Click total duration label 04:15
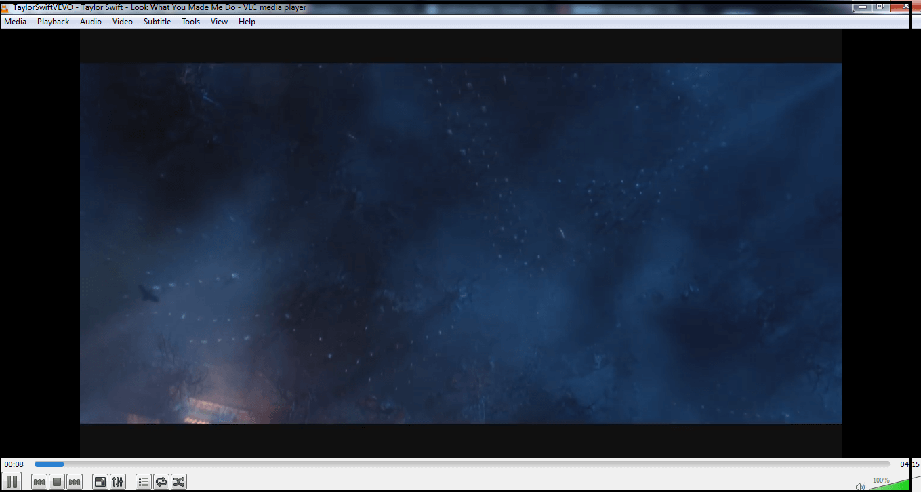This screenshot has height=492, width=921. click(x=909, y=464)
